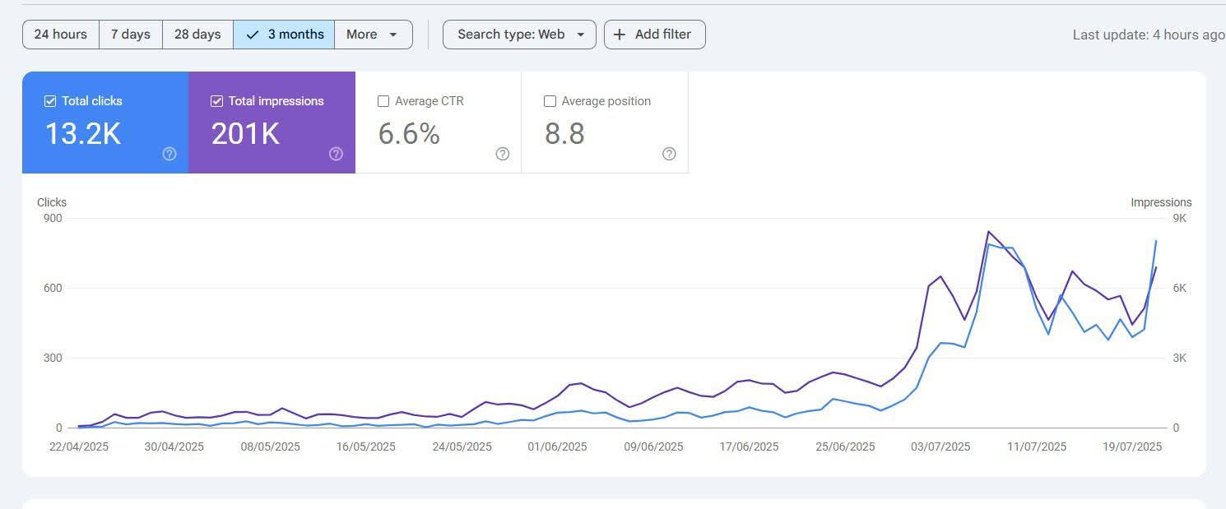Click the 30/04/2025 date axis label
Screen dimensions: 1226x509
point(174,447)
